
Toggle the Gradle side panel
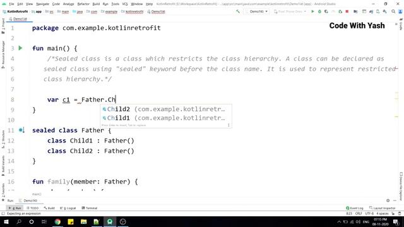point(401,24)
